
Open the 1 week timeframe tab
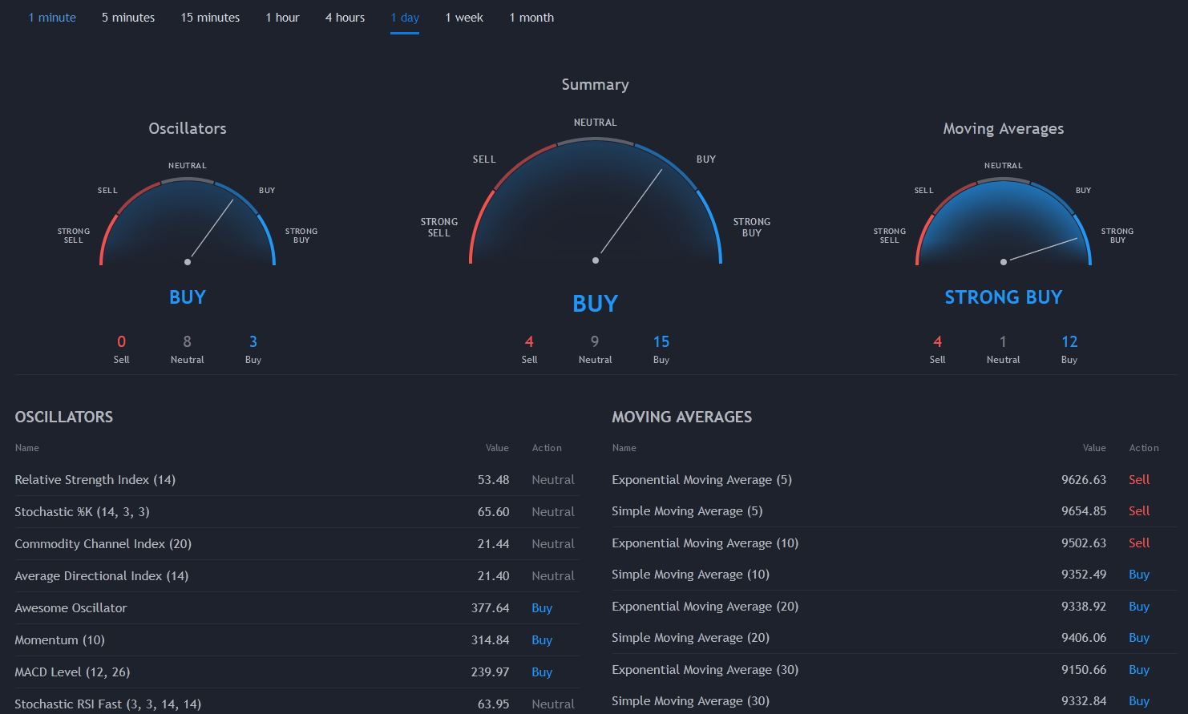point(464,18)
